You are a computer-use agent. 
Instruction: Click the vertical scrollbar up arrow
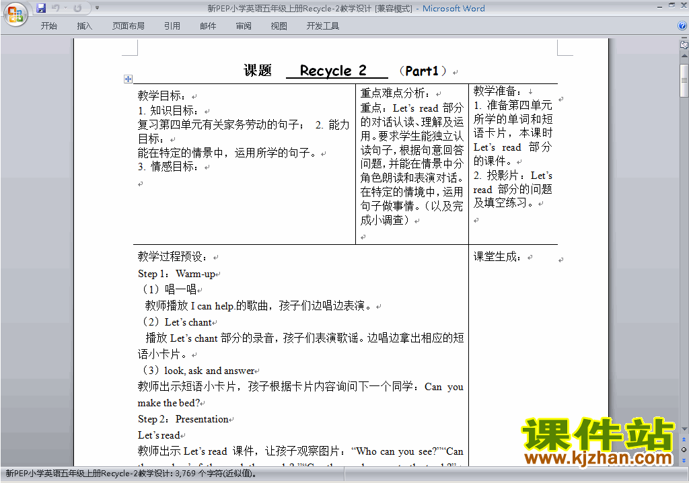pos(684,56)
